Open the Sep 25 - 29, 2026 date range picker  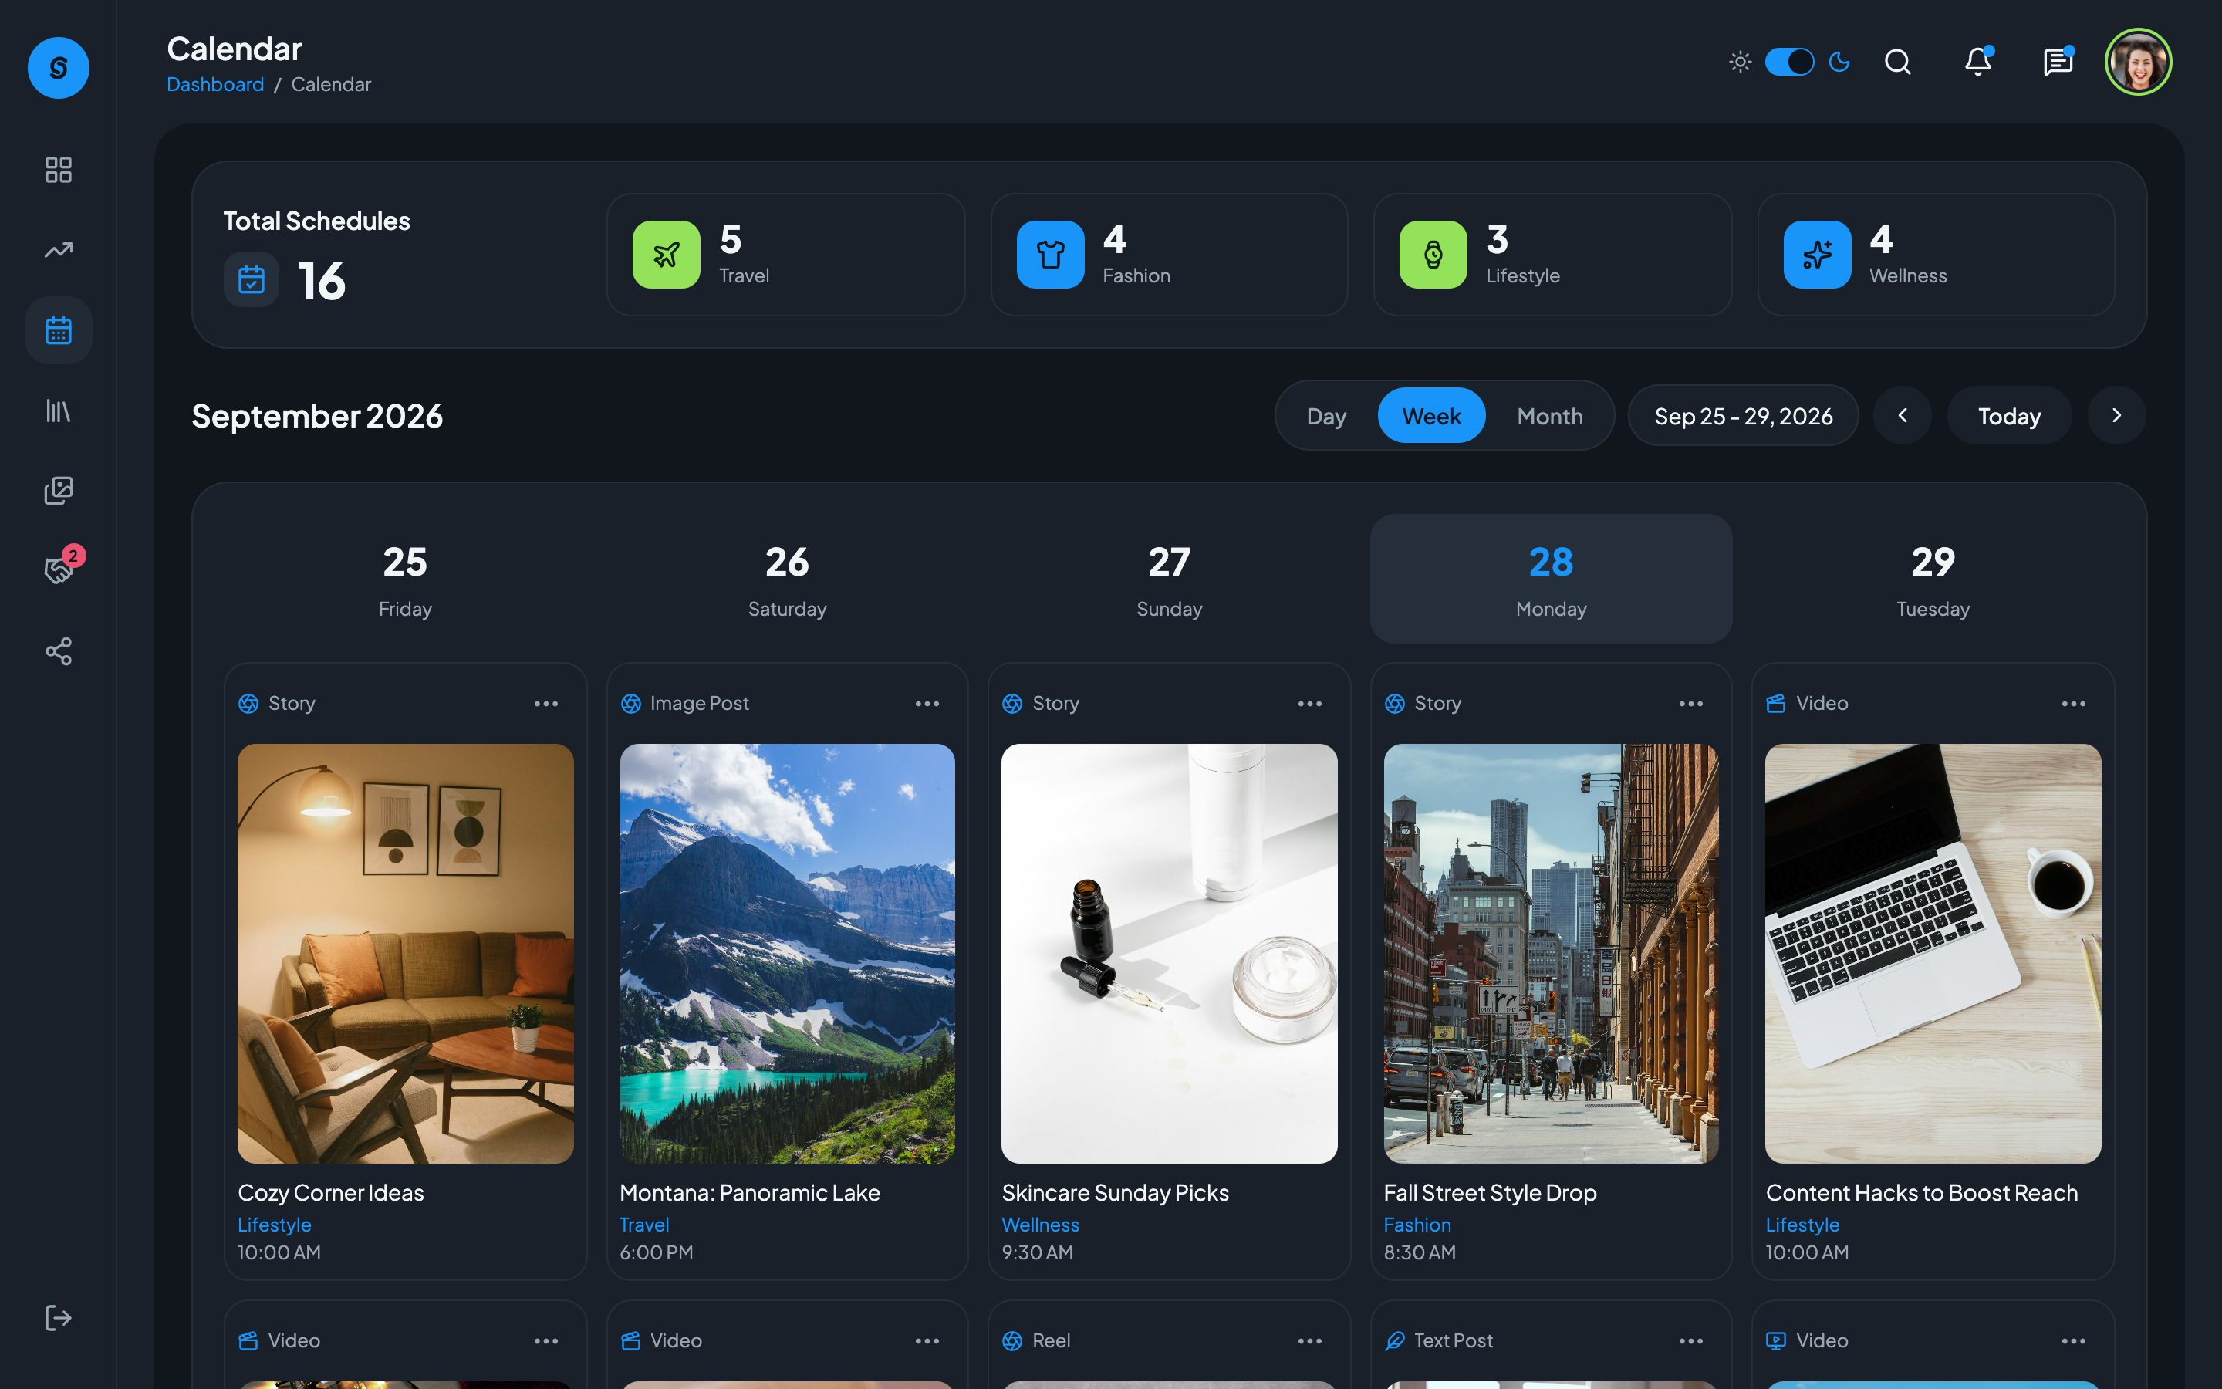[x=1743, y=416]
